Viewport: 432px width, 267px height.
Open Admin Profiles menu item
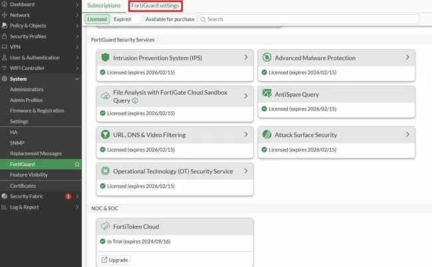tap(26, 100)
